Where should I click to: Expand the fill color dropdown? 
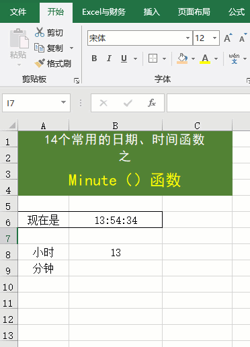tap(193, 59)
